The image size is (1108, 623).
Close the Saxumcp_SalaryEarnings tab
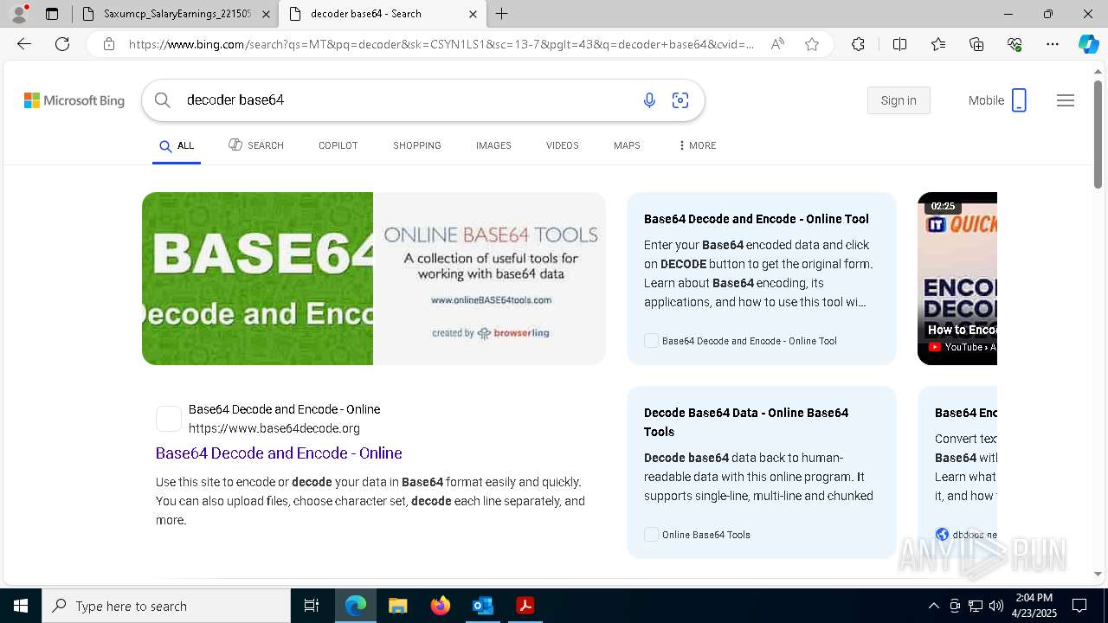[x=266, y=14]
